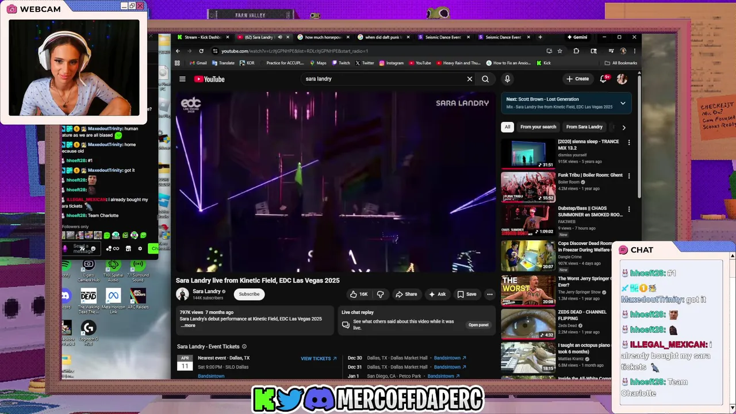Screen dimensions: 736x414
Task: Open Gmail bookmark
Action: coord(198,63)
